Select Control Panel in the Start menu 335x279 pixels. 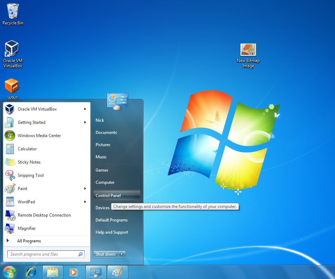pyautogui.click(x=107, y=195)
